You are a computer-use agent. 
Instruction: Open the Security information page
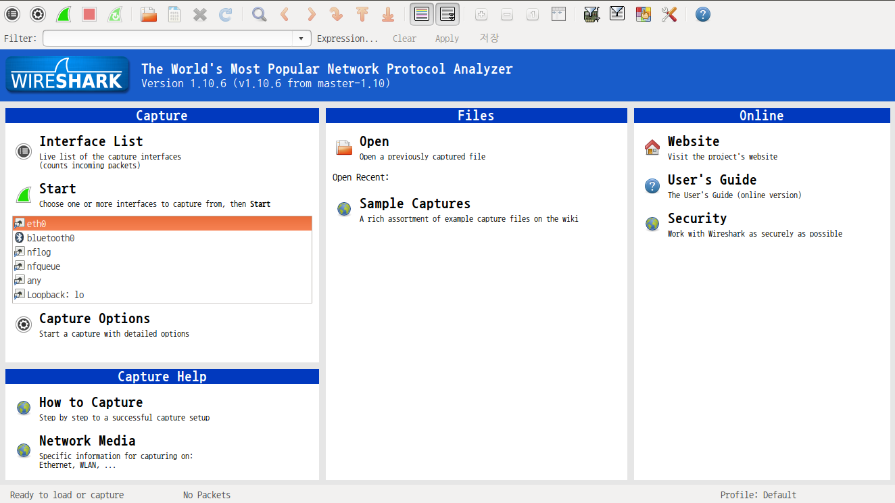[697, 218]
